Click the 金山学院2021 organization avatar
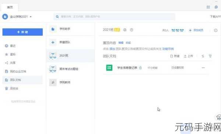The width and height of the screenshot is (221, 134). [x=5, y=17]
